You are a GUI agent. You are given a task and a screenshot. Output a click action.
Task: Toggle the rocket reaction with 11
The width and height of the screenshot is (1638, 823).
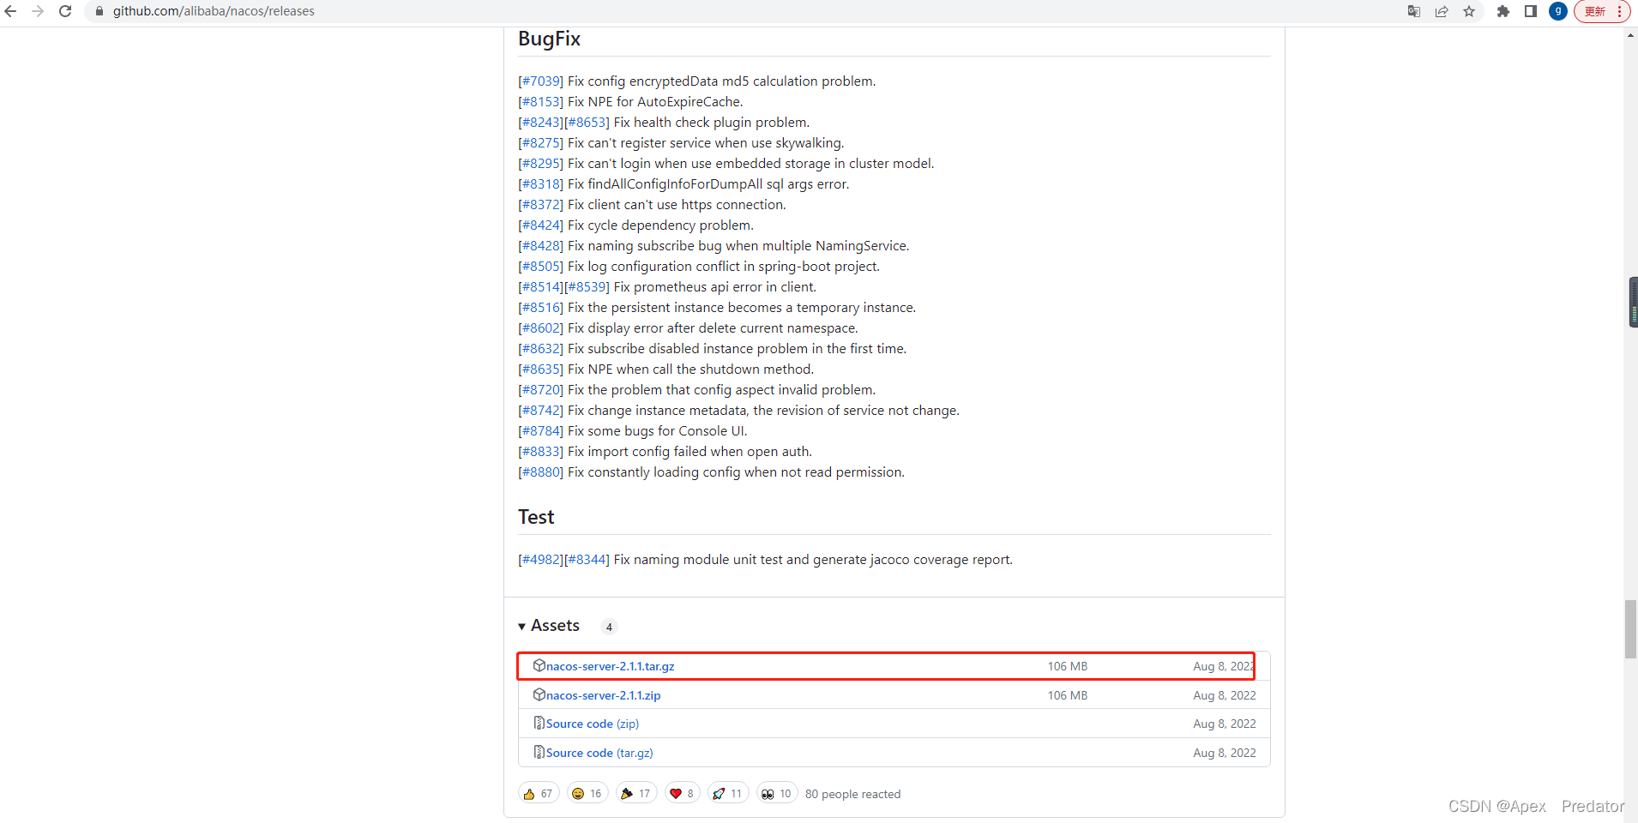pos(728,794)
